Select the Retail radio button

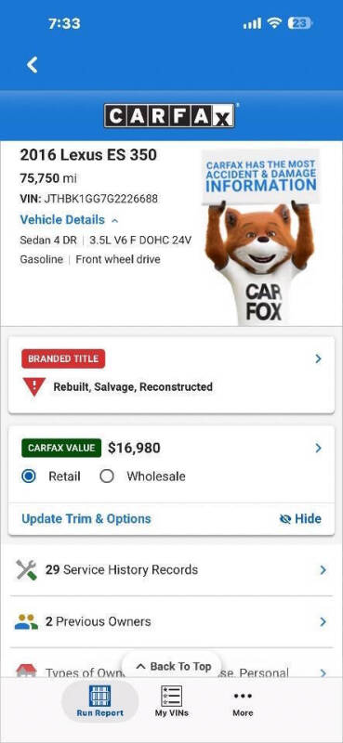tap(29, 476)
